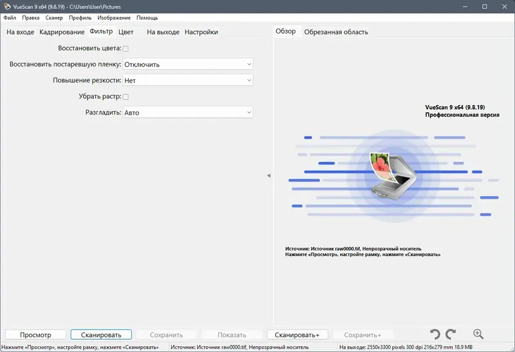Open the «Сканер» menu

click(54, 18)
